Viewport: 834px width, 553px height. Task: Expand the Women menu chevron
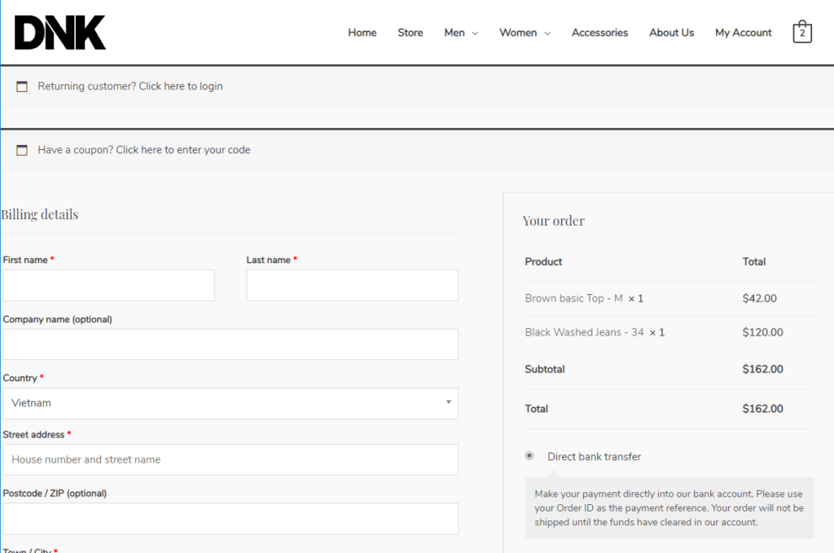point(547,33)
